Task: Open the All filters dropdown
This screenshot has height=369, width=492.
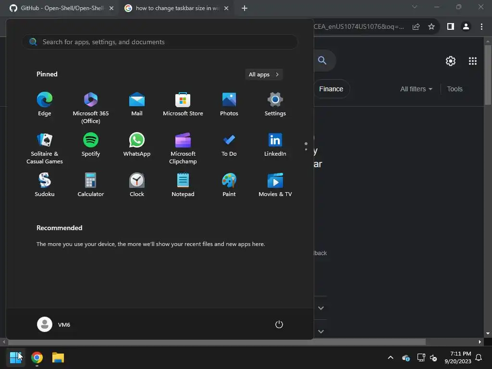Action: (416, 89)
